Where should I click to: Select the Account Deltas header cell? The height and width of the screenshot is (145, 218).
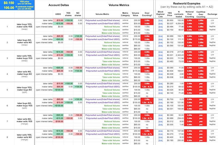59,5
